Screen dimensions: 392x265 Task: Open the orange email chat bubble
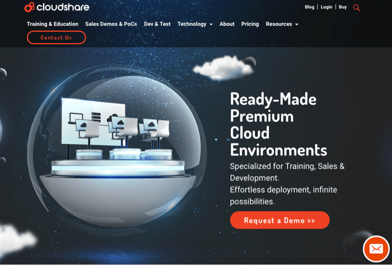click(x=376, y=249)
